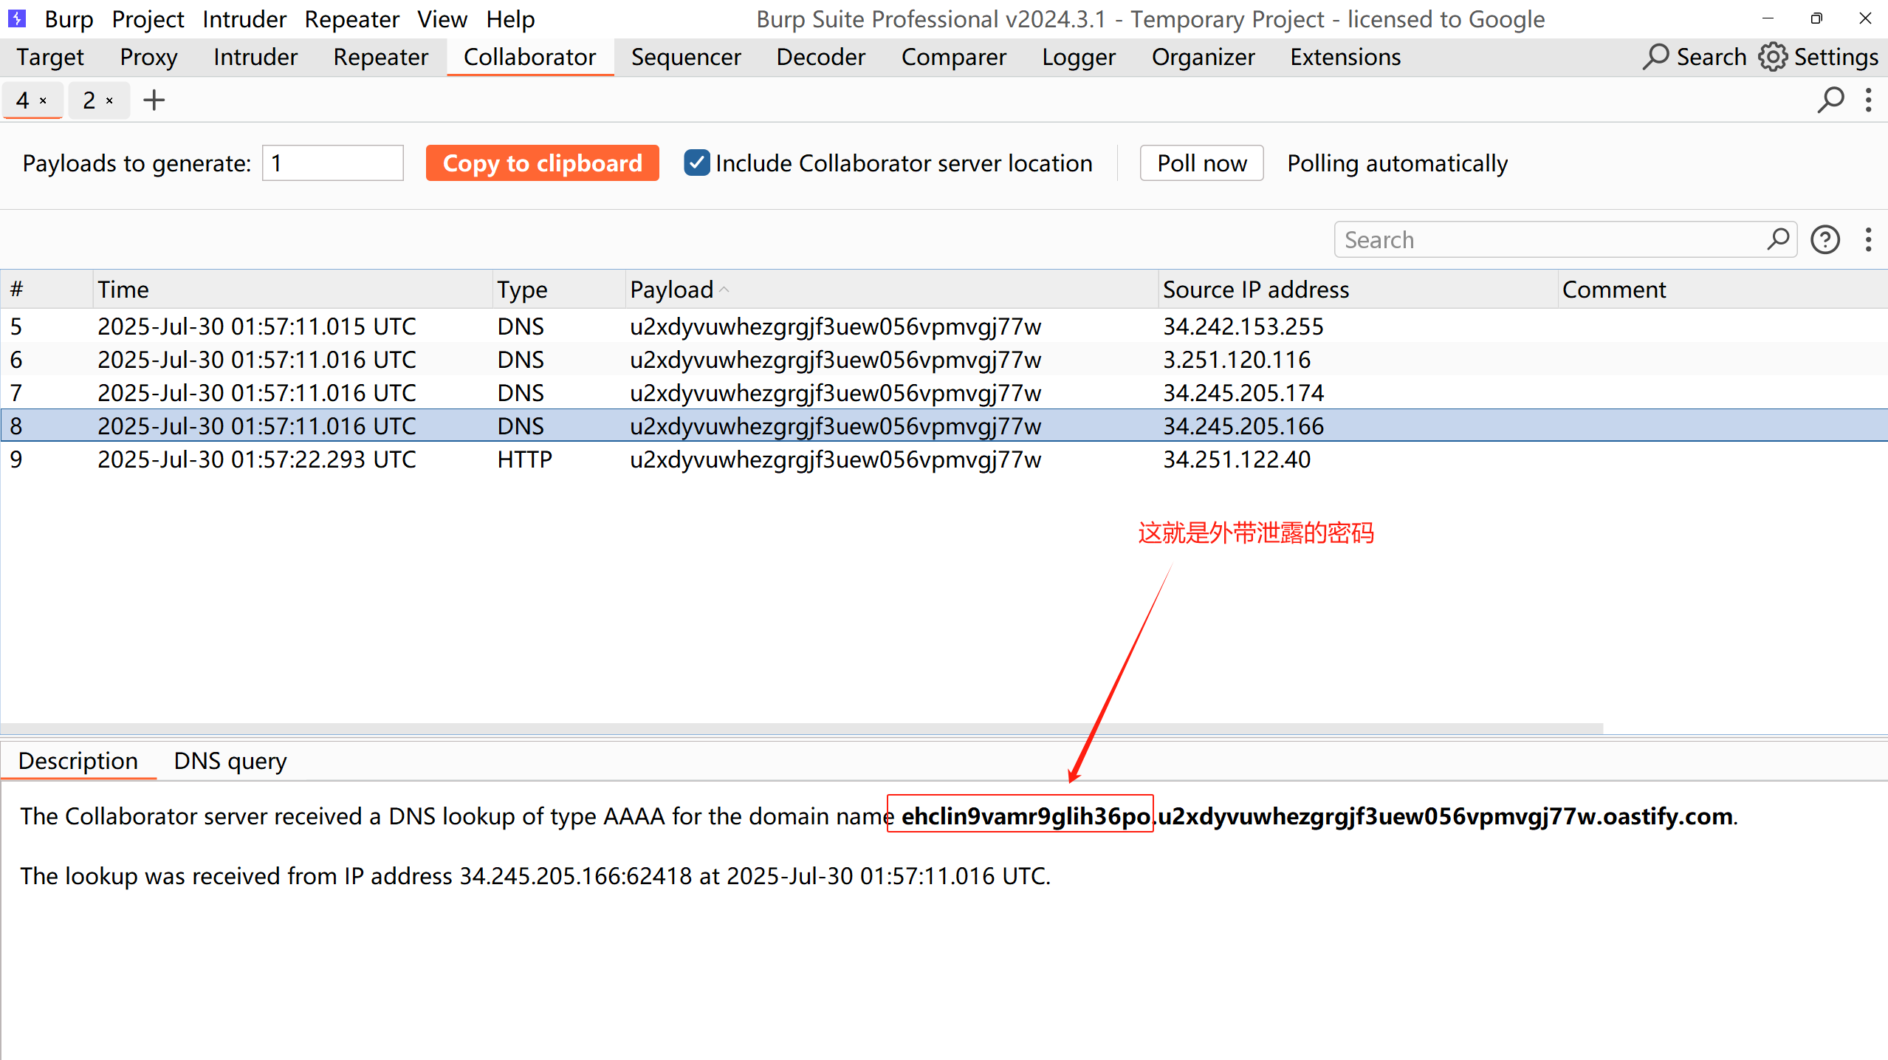Open the Project menu
Viewport: 1888px width, 1060px height.
click(148, 18)
